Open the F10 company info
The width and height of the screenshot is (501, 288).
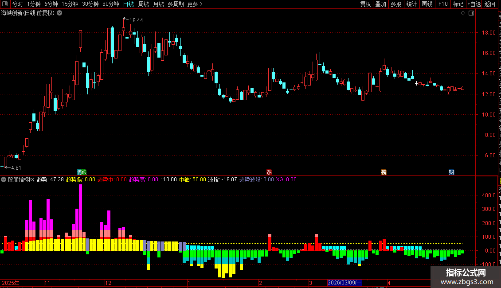pyautogui.click(x=442, y=4)
